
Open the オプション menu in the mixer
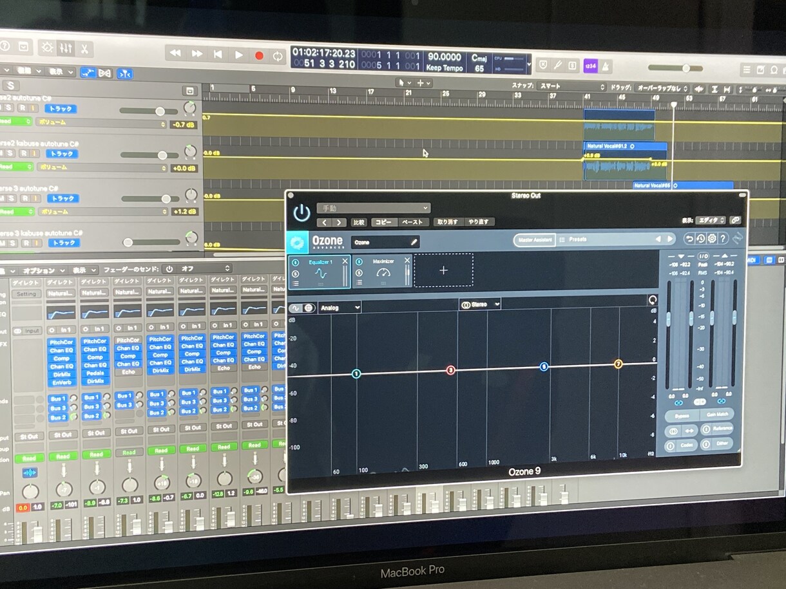(44, 270)
